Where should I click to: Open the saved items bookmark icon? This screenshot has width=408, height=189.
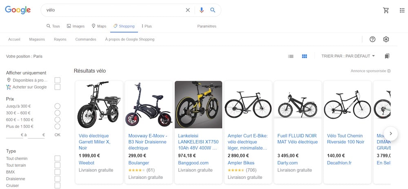click(x=387, y=56)
